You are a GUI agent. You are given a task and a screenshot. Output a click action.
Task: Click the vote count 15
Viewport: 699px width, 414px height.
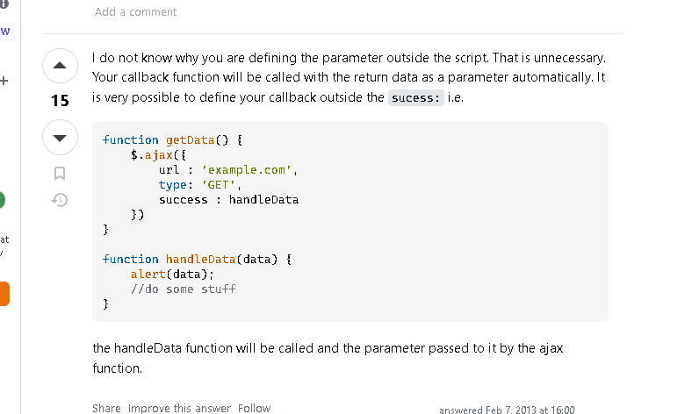point(60,101)
